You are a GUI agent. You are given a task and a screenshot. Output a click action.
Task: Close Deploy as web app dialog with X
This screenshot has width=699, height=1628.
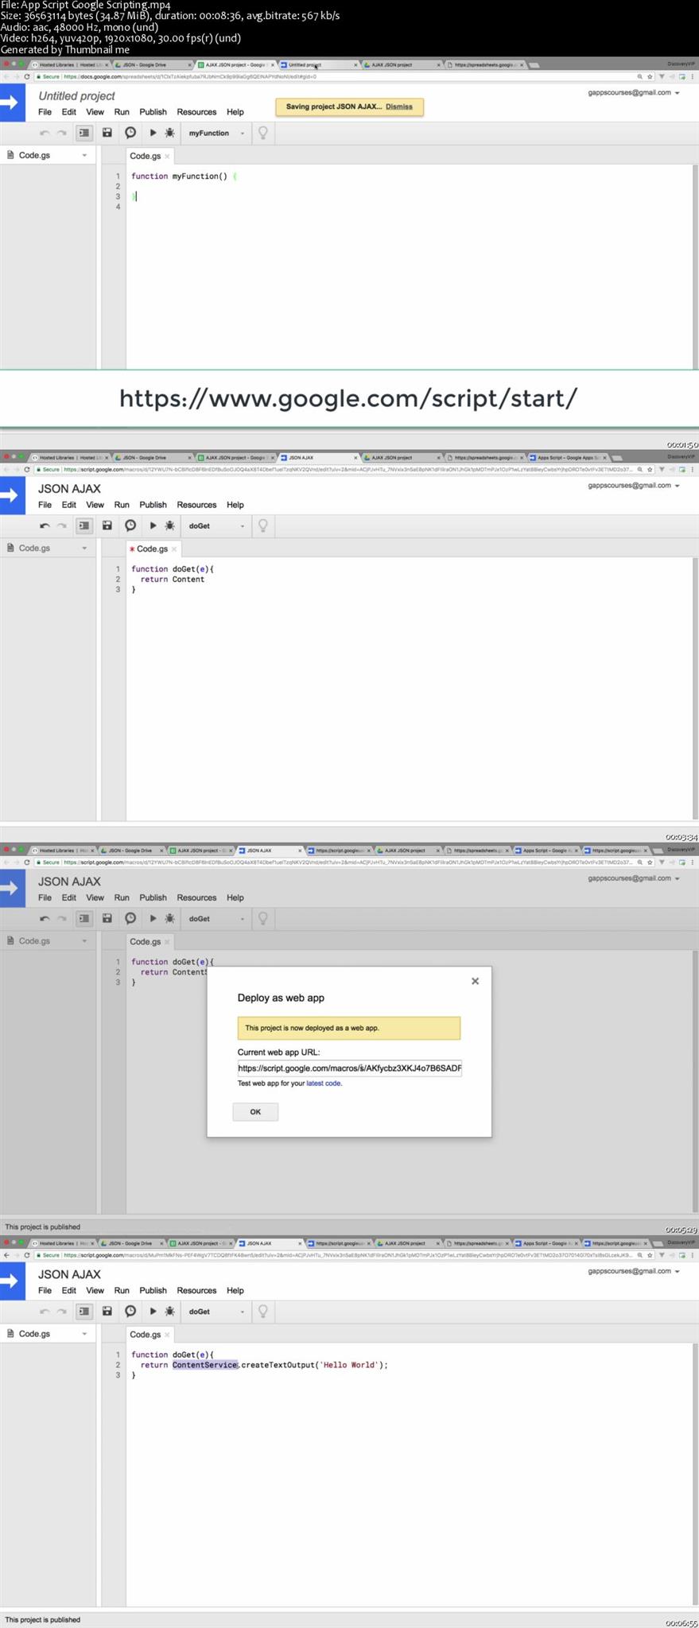(475, 981)
